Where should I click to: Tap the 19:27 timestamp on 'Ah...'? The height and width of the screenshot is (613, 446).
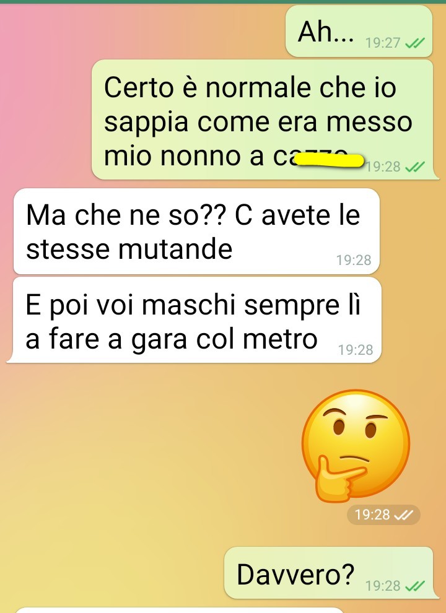coord(383,43)
